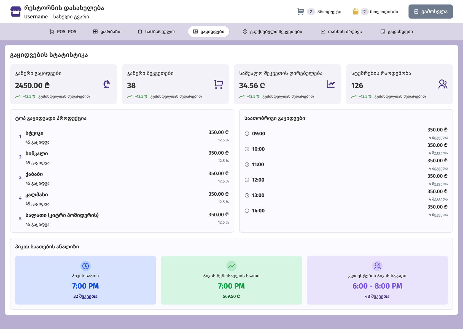Open the თანხის ბრუნვა tab
The width and height of the screenshot is (463, 329).
[341, 32]
